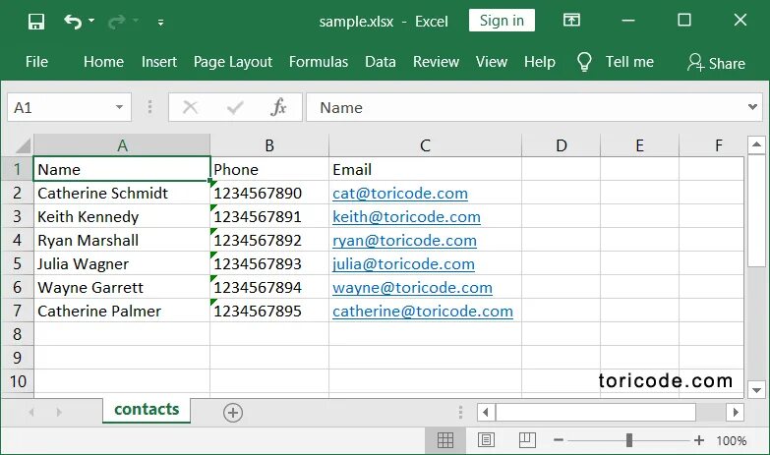
Task: Select the contacts sheet tab
Action: 147,410
